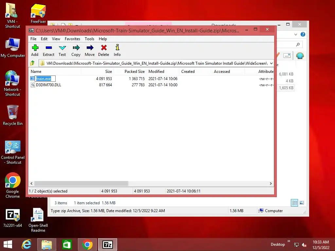Viewport: 335px width, 251px height.
Task: Click the '1 / 2 object(s) selected' status text
Action: (48, 191)
